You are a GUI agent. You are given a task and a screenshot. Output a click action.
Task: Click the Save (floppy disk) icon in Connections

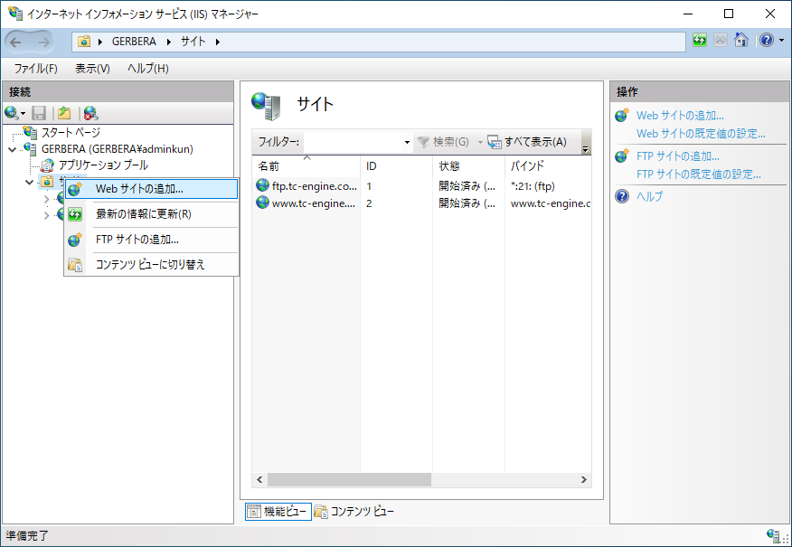[39, 113]
